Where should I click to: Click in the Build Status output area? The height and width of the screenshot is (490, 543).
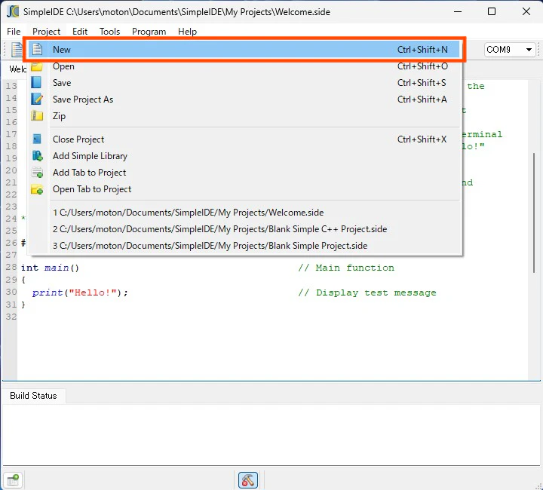coord(271,434)
